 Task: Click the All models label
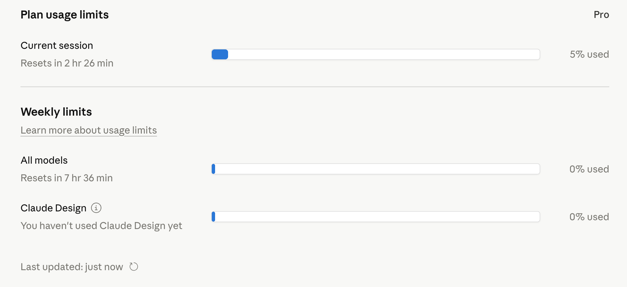coord(44,160)
